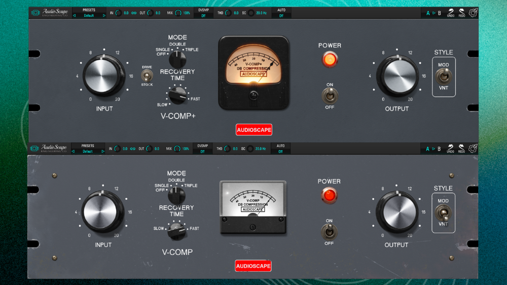Screen dimensions: 507x285
Task: Open the settings gear in V-COMP+ toolbar
Action: click(x=473, y=13)
